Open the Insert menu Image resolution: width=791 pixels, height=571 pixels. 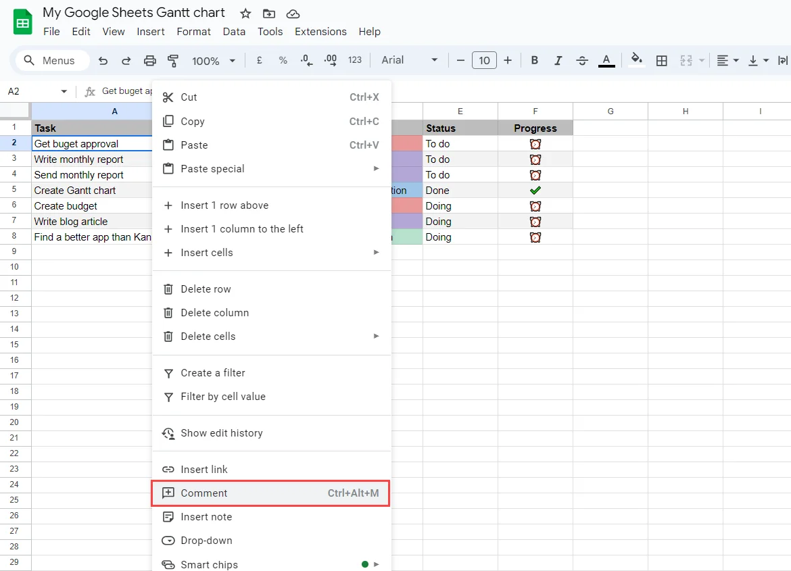point(150,32)
